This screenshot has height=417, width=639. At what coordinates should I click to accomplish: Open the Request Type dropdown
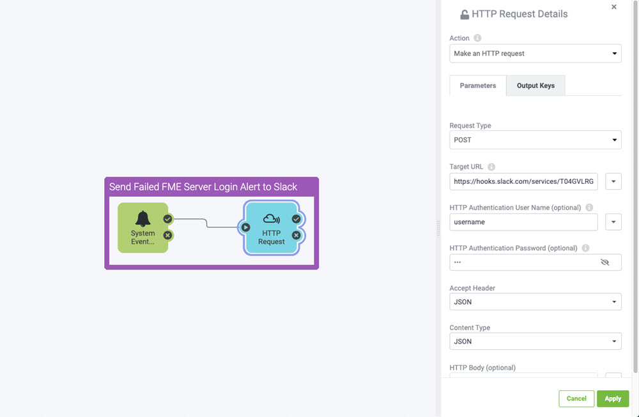(535, 140)
